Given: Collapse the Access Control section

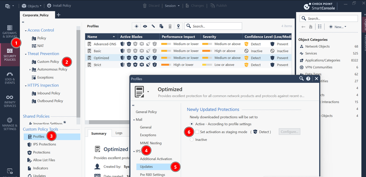Looking at the screenshot, I should click(26, 30).
